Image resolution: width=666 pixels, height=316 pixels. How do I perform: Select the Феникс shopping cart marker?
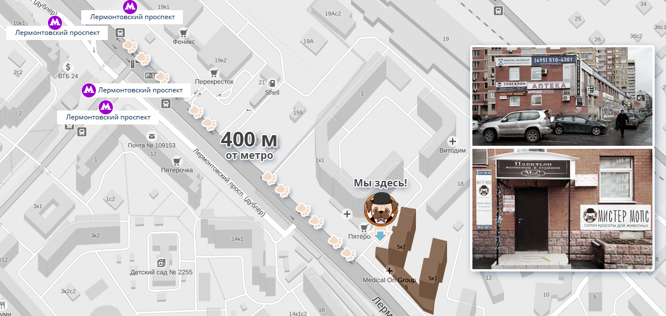pos(184,32)
